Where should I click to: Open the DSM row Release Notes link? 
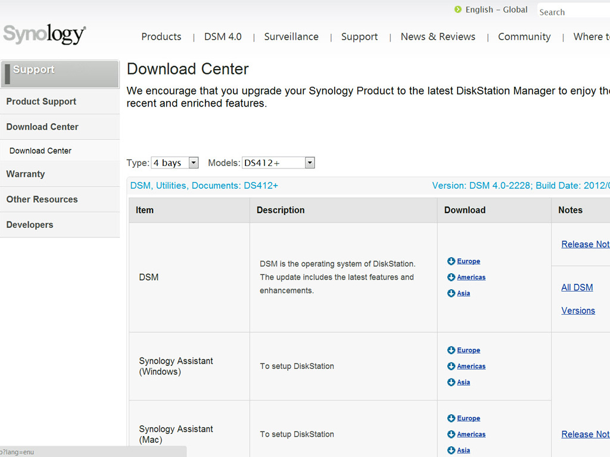tap(586, 244)
